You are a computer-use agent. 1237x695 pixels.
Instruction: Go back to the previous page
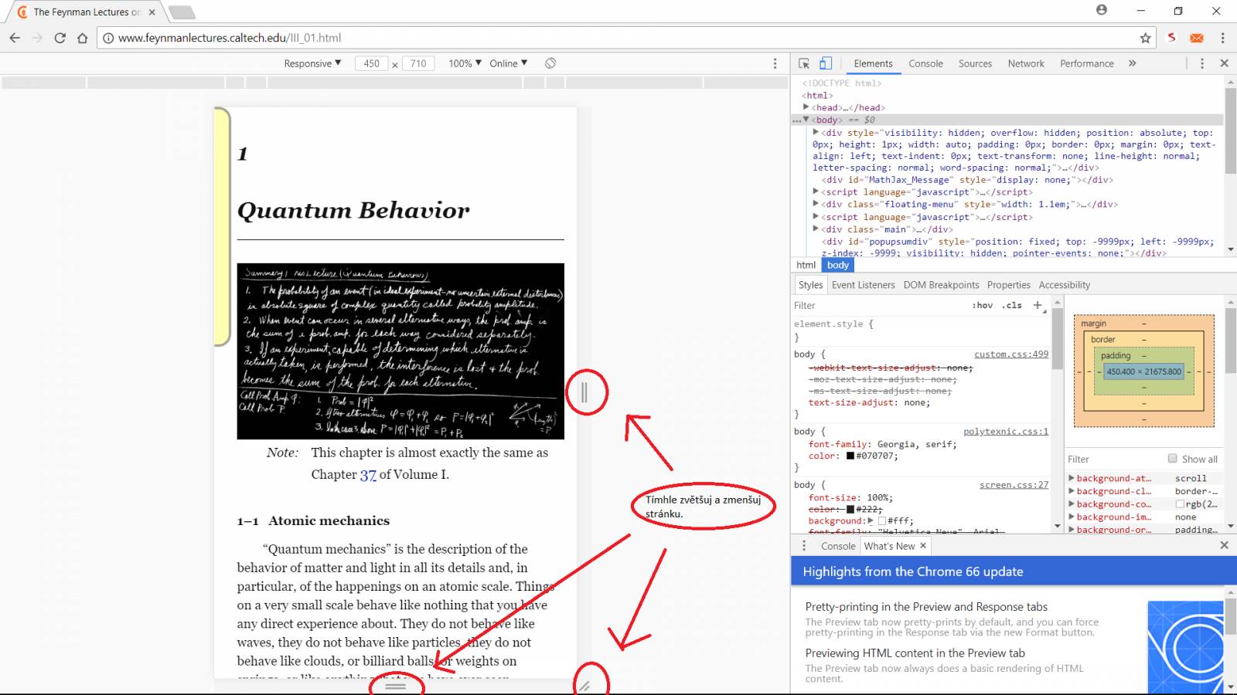pyautogui.click(x=15, y=38)
